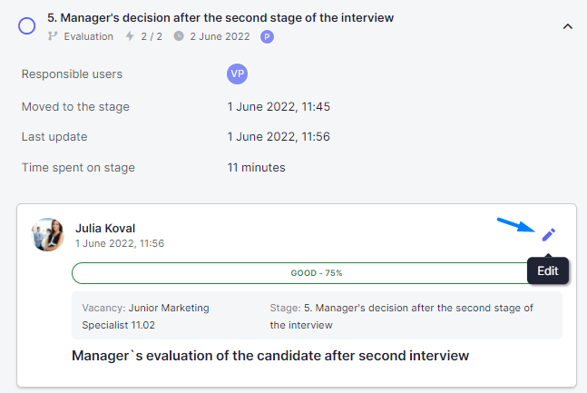Screen dimensions: 587x393
Task: Click the 2 June 2022 deadline
Action: [x=220, y=36]
